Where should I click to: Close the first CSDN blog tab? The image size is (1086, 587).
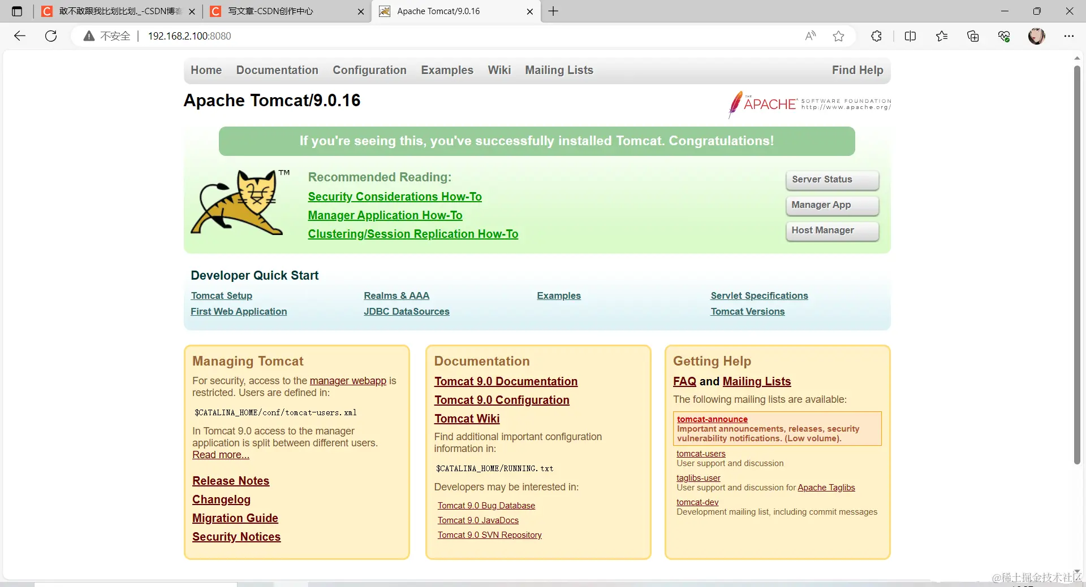click(x=192, y=11)
